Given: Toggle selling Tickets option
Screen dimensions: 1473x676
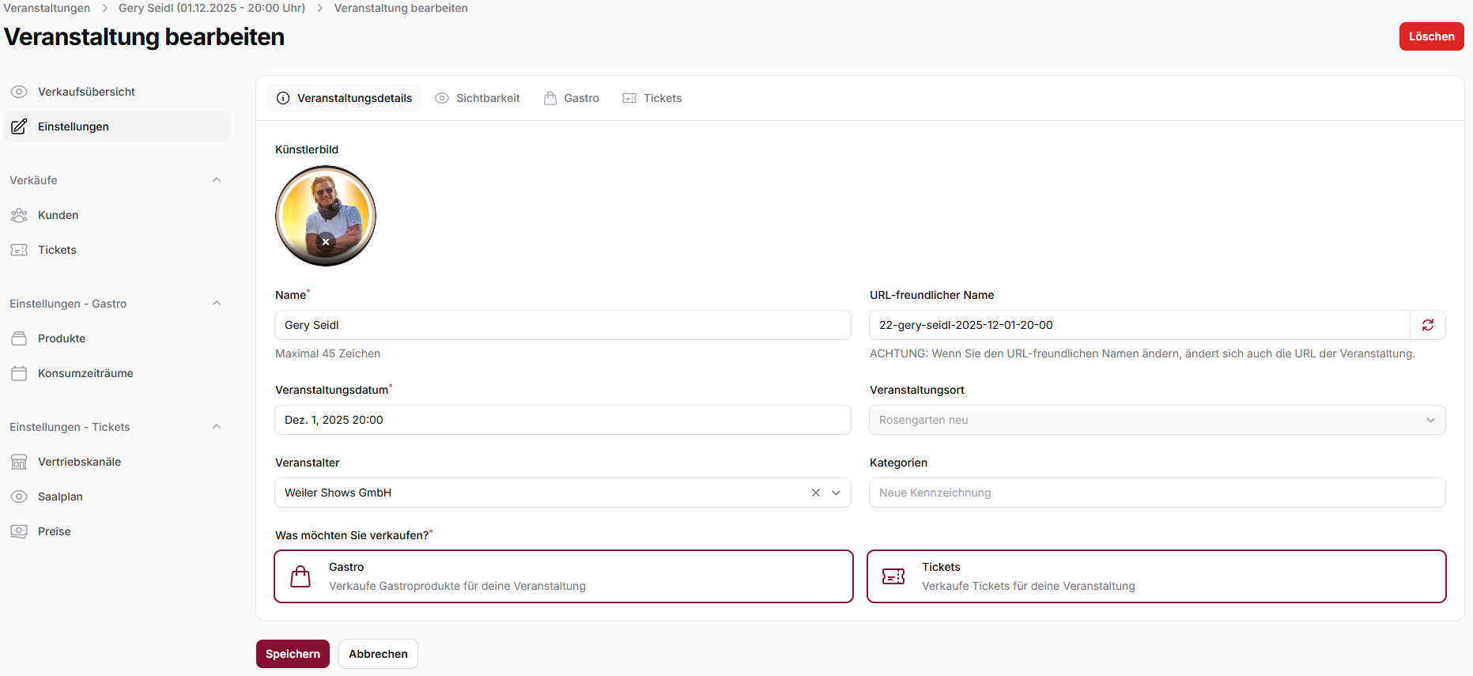Looking at the screenshot, I should (x=1157, y=576).
